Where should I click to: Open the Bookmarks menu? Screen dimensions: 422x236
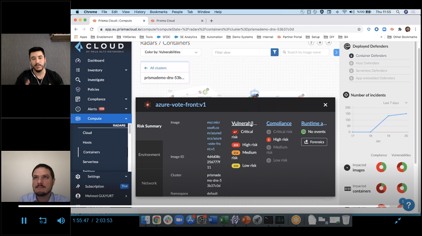click(159, 12)
